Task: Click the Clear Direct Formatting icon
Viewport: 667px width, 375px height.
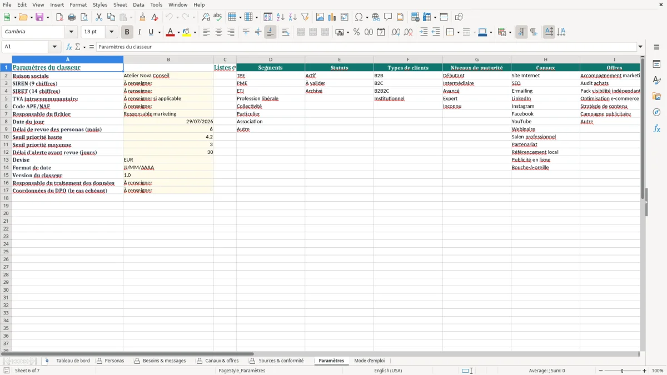Action: pyautogui.click(x=155, y=17)
